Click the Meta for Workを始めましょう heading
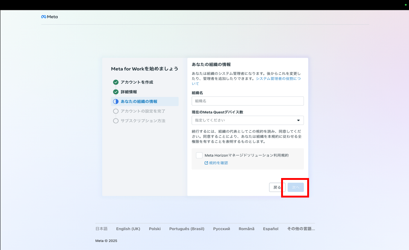The image size is (409, 250). [144, 69]
